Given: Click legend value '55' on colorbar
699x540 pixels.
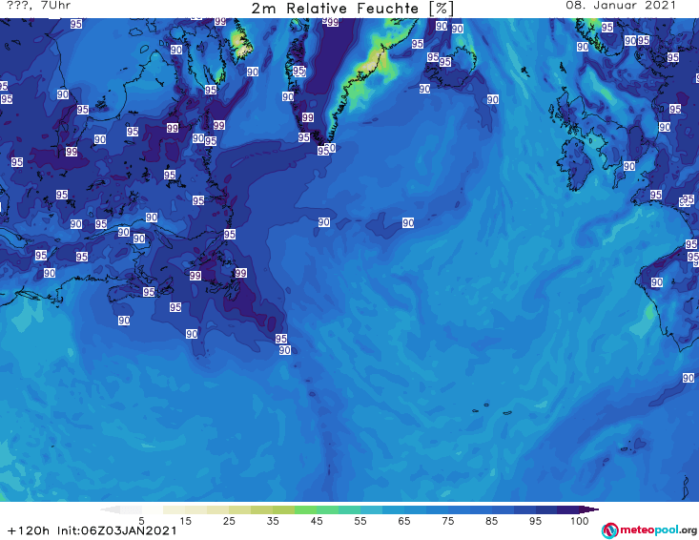Looking at the screenshot, I should (x=360, y=521).
